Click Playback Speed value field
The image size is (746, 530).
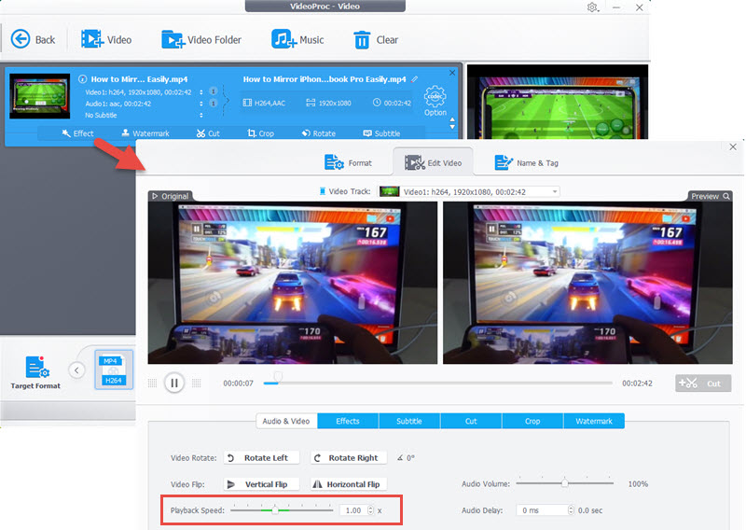[x=353, y=510]
